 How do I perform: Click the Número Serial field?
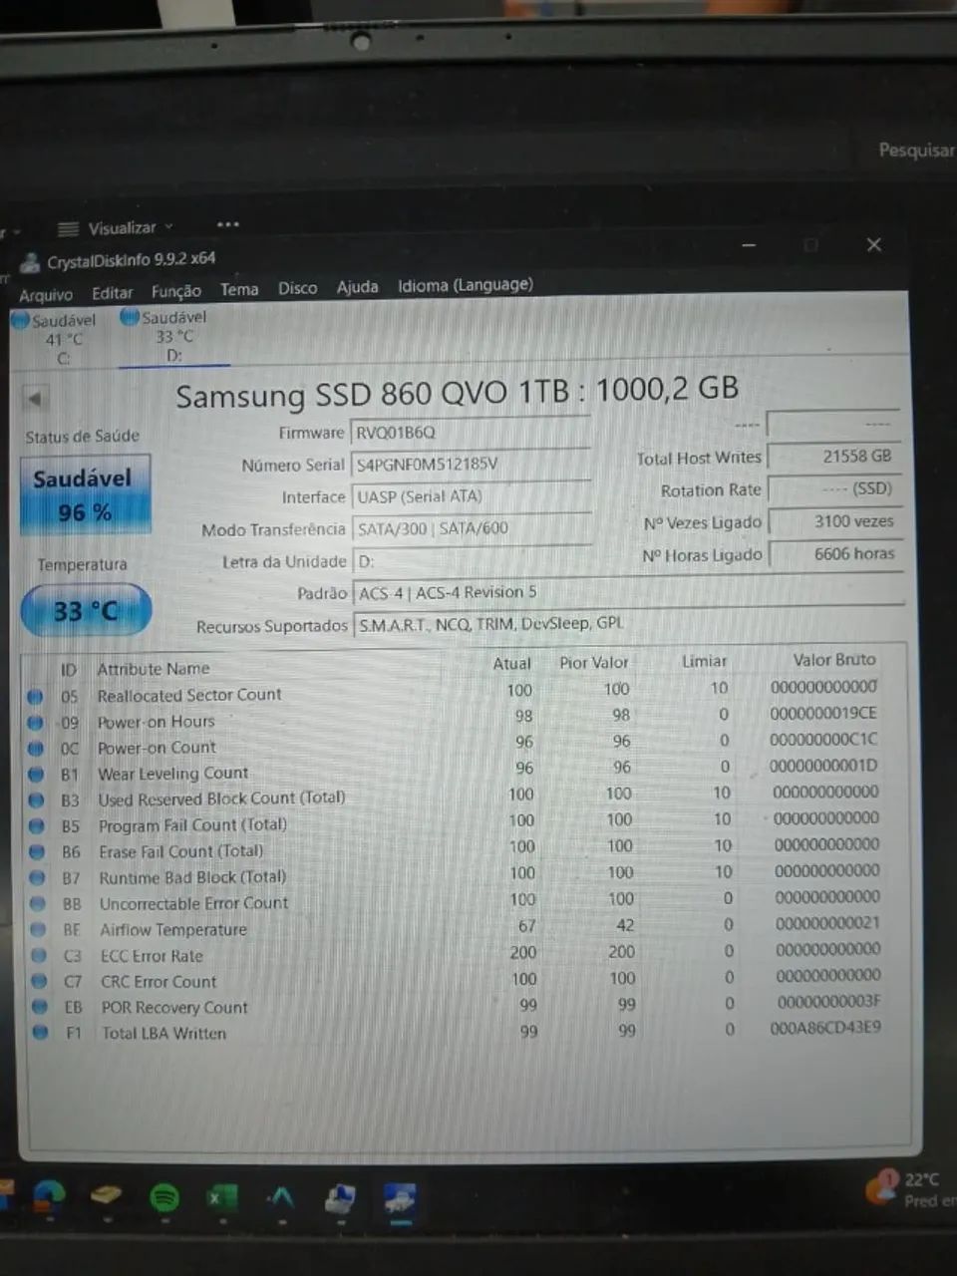472,464
